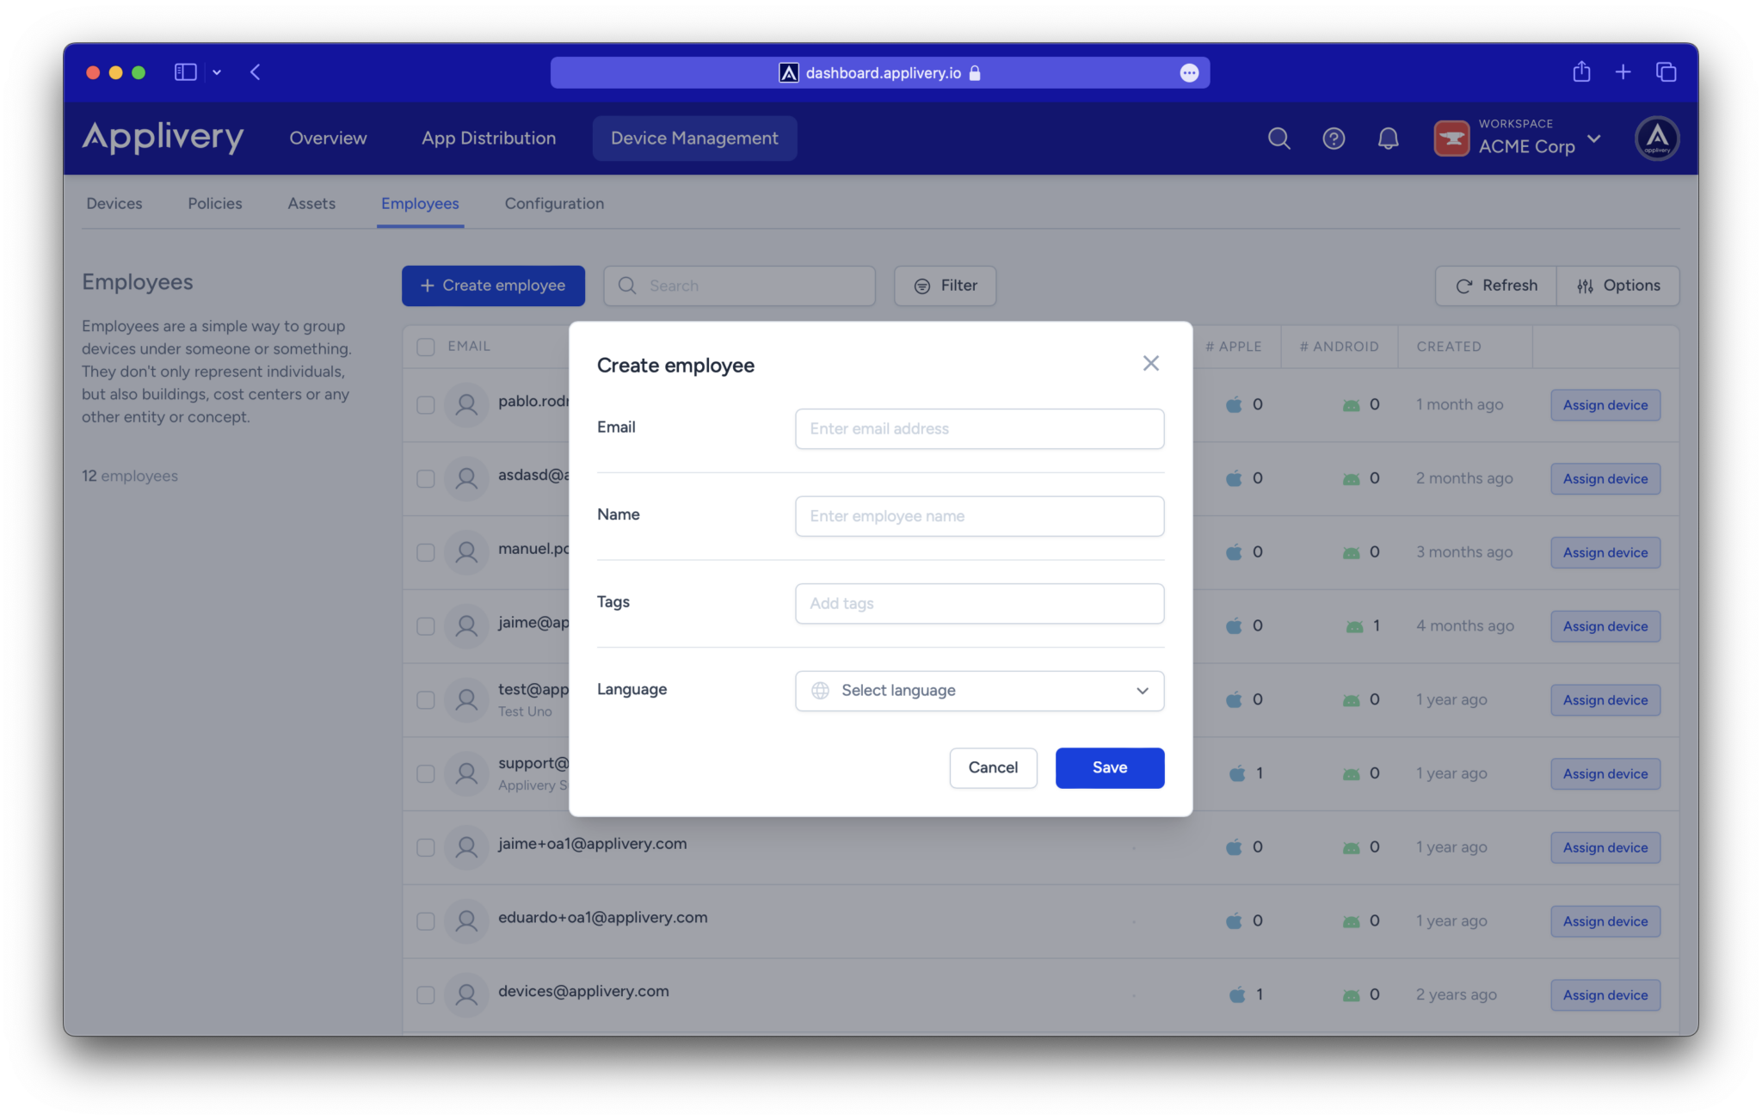Screen dimensions: 1762x1120
Task: Expand Safari sidebar chevron menu
Action: coord(217,72)
